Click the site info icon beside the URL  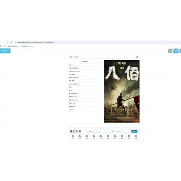pos(16,42)
